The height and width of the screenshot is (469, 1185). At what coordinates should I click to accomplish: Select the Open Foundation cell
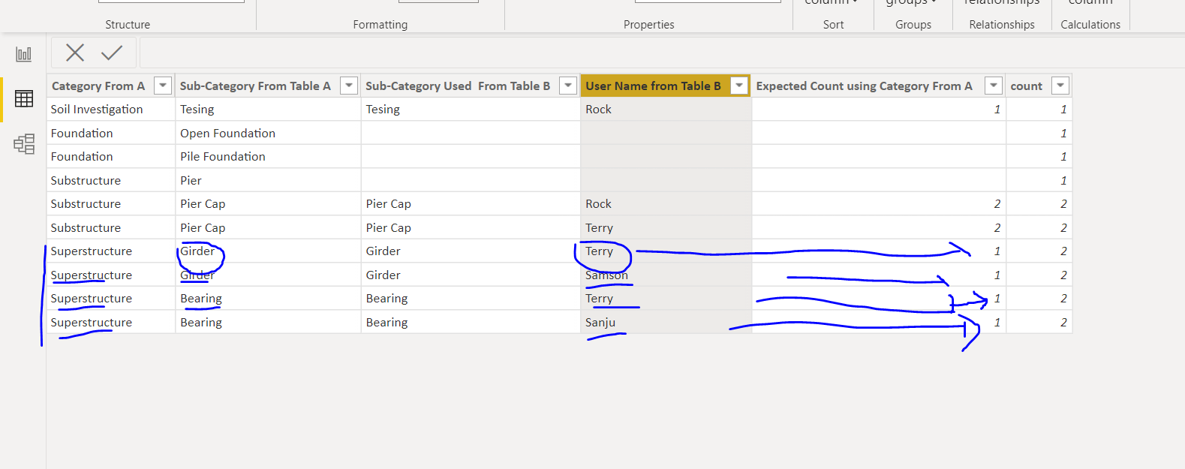click(268, 133)
